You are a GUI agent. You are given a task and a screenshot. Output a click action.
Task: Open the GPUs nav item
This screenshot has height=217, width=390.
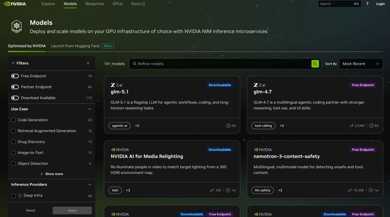tap(118, 4)
